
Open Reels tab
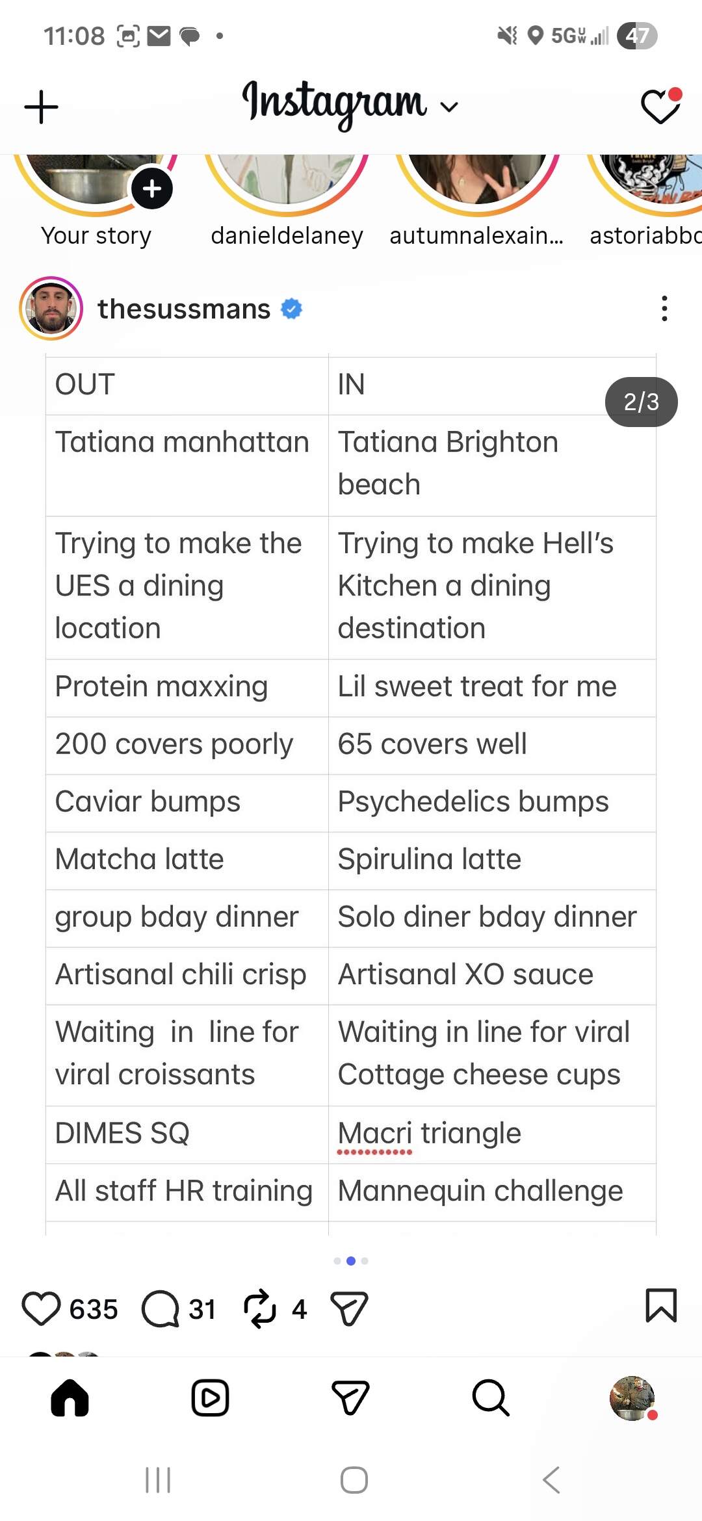(210, 1397)
